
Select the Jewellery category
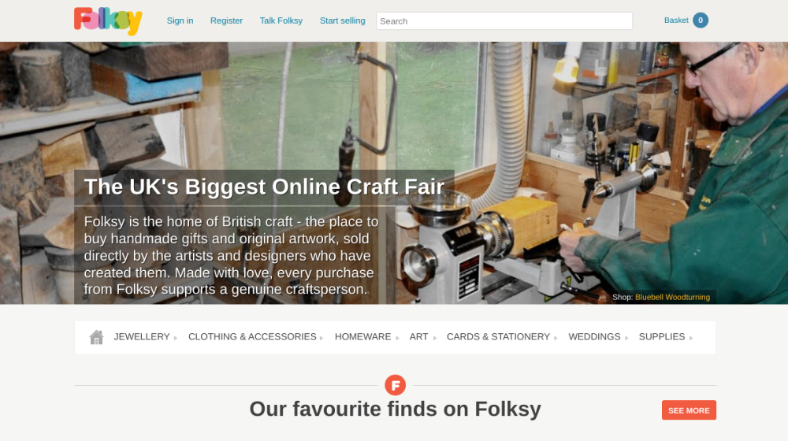click(x=142, y=337)
